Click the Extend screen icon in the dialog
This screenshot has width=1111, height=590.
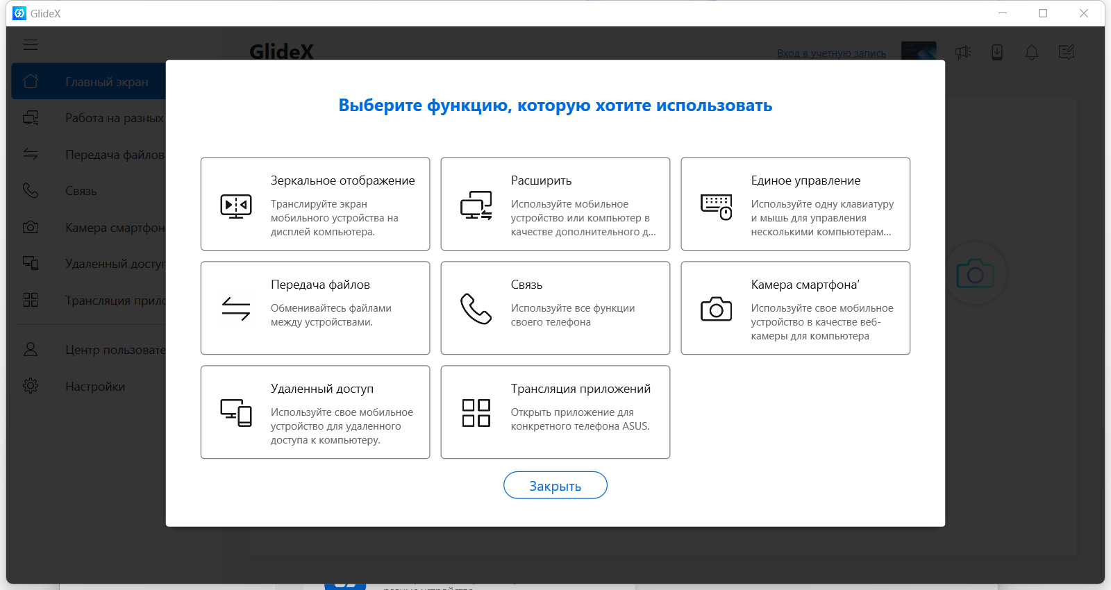click(x=476, y=205)
